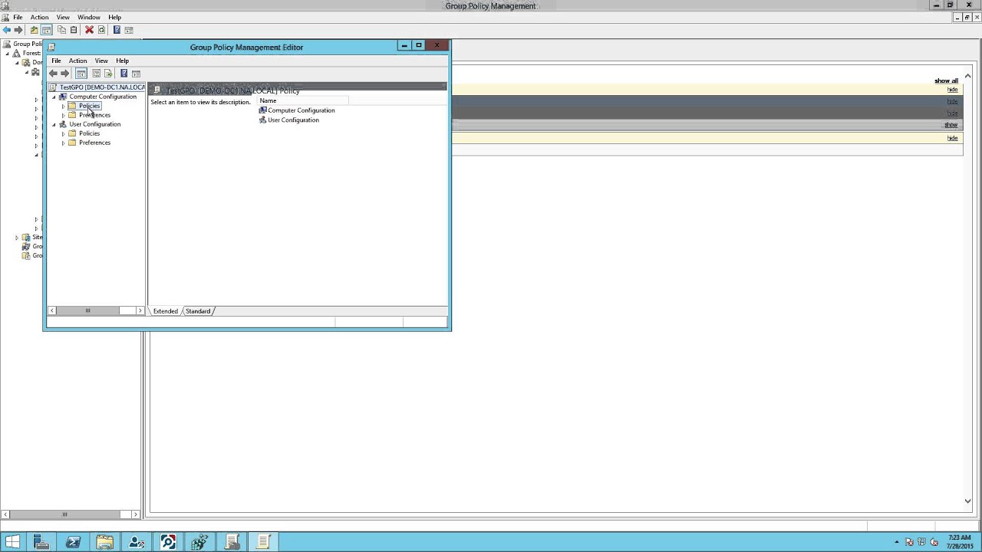
Task: Click report pane scroll-down arrow
Action: coord(968,501)
